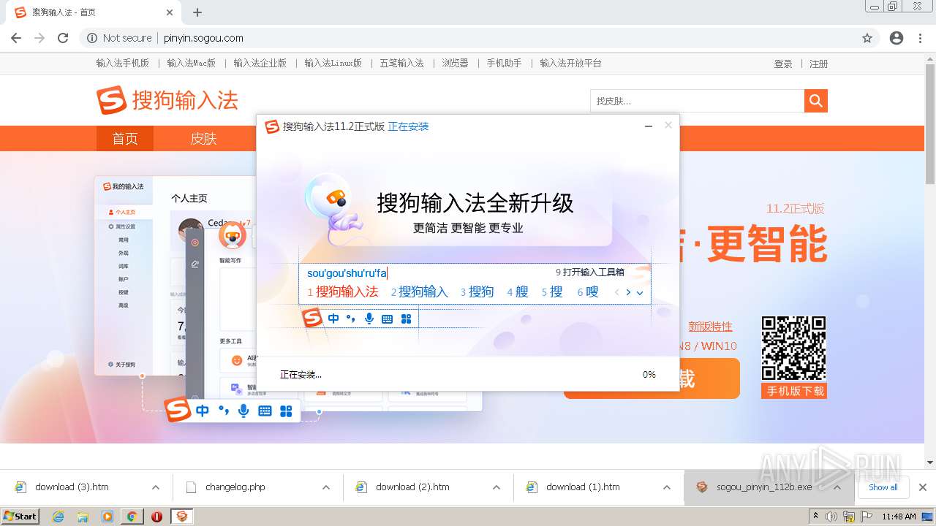
Task: Select candidate 5 搜
Action: 552,291
